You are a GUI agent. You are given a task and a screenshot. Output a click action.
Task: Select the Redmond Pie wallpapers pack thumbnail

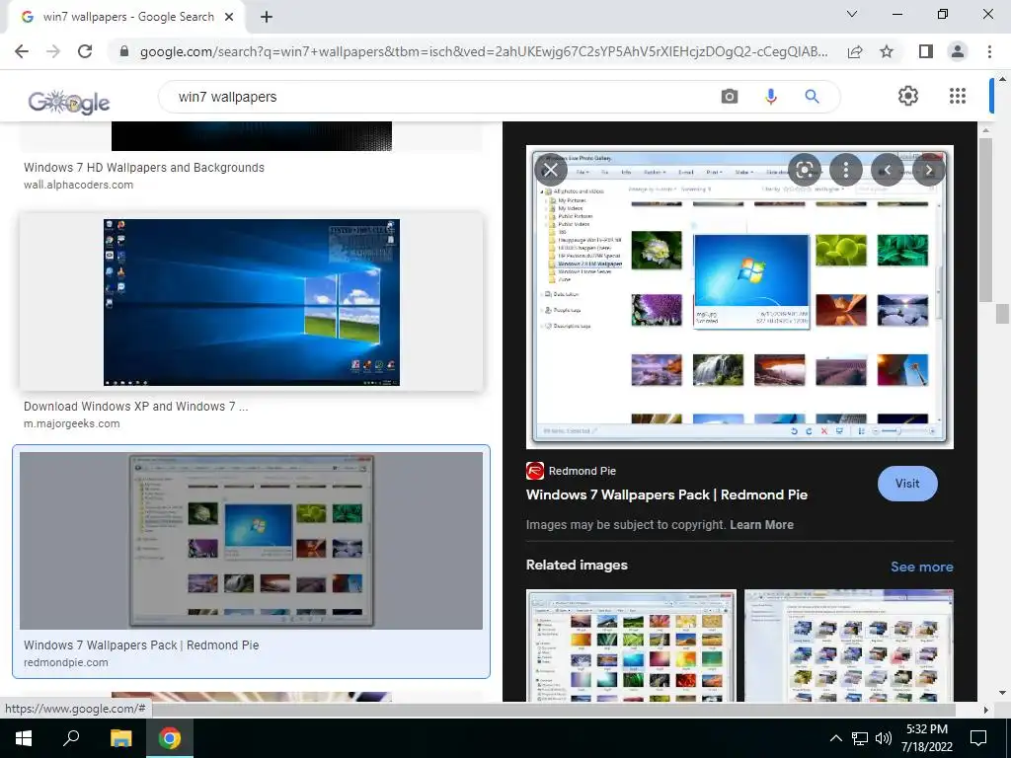coord(252,540)
